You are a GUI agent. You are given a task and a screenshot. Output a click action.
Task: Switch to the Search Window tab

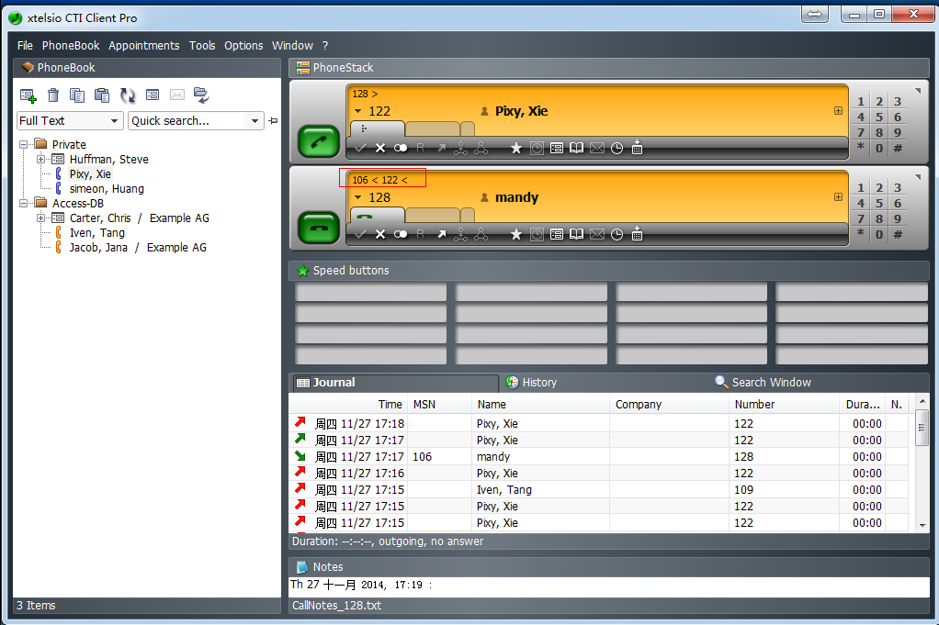763,382
